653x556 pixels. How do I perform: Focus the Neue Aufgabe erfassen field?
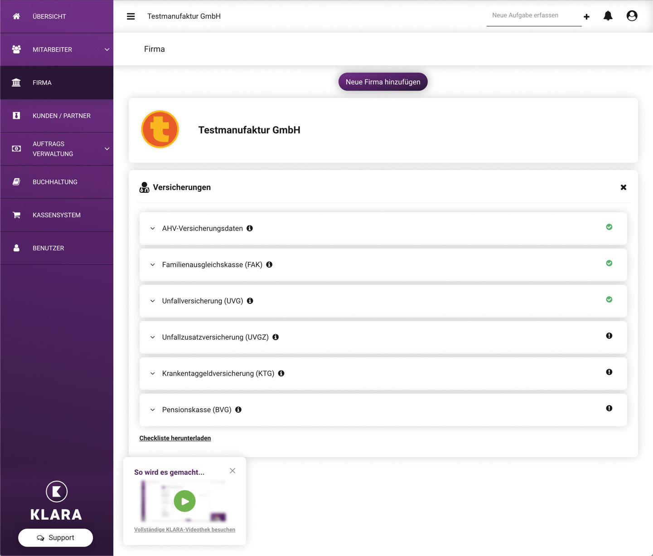[534, 16]
